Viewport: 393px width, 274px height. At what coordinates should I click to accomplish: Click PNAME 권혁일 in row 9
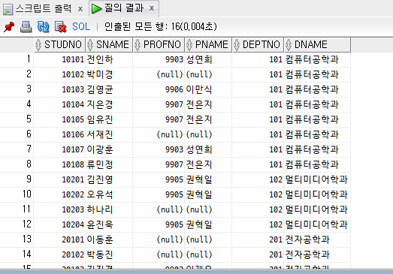pyautogui.click(x=199, y=180)
